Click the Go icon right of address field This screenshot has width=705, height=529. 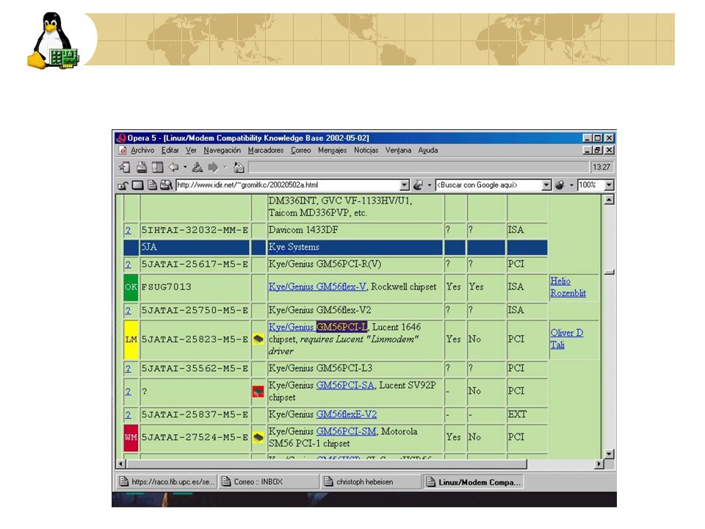coord(418,185)
